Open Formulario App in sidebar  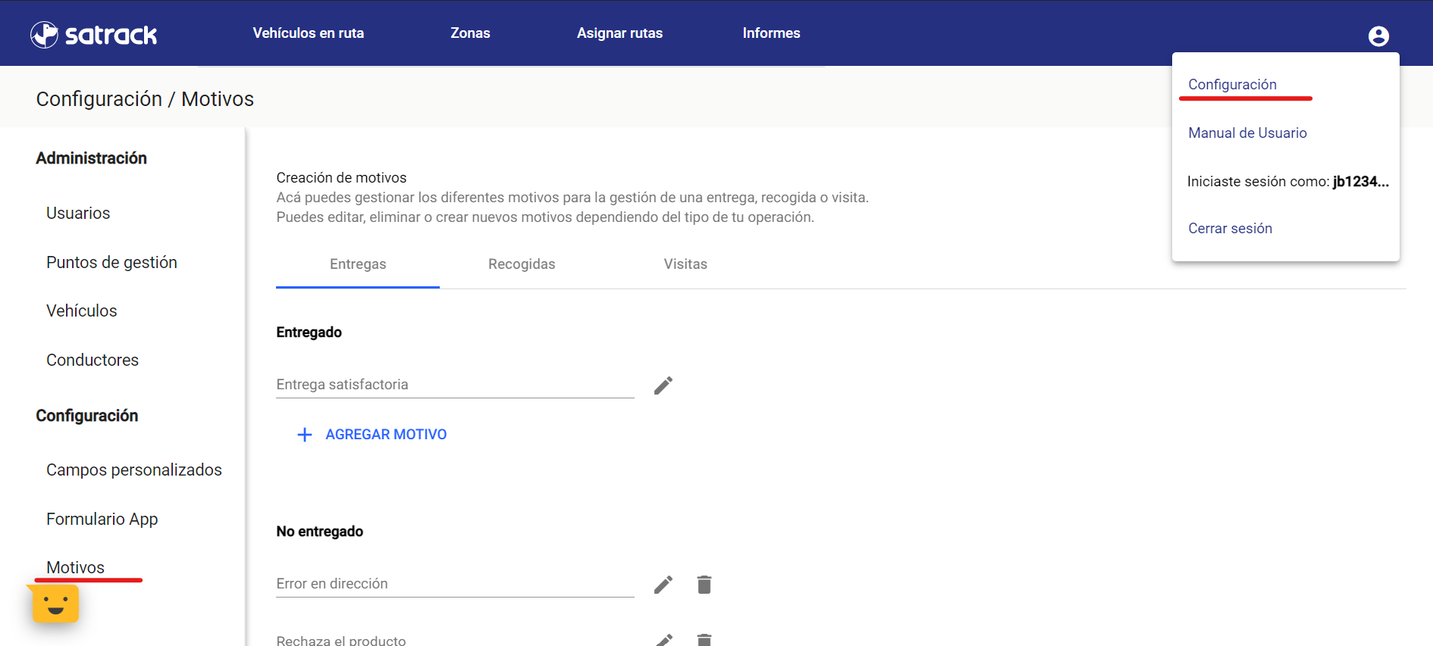pos(102,520)
